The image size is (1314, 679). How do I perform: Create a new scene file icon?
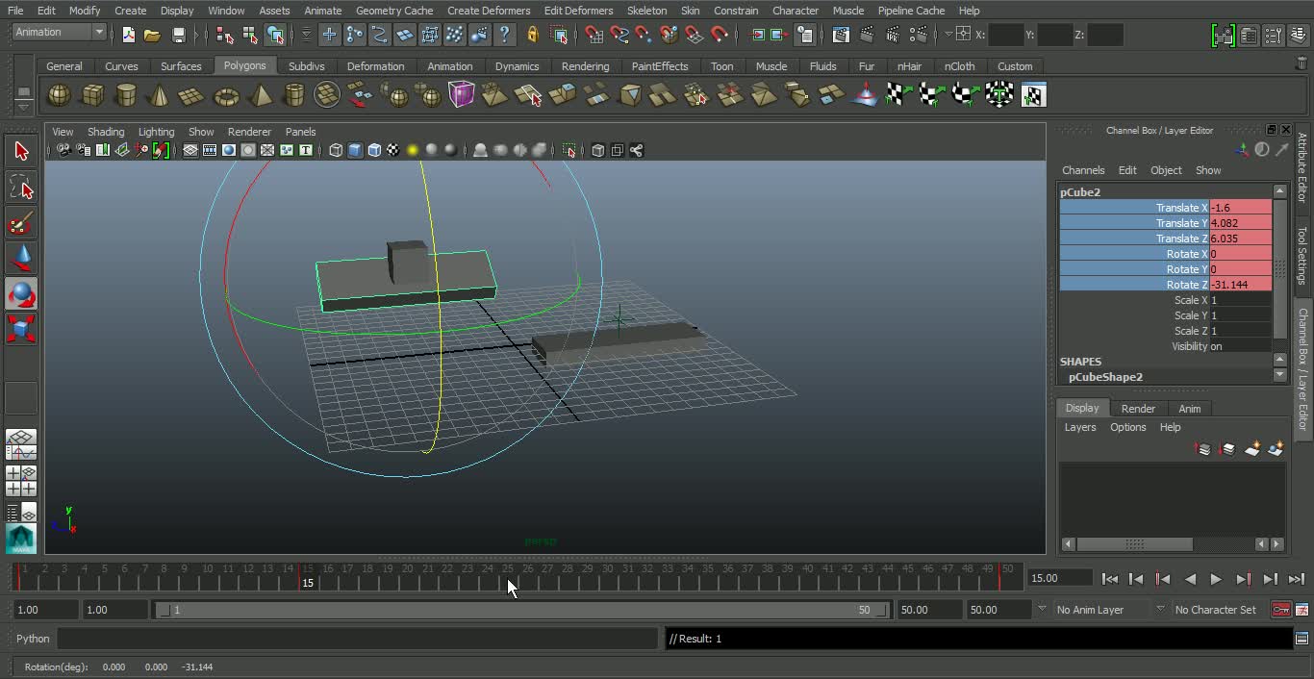coord(128,35)
